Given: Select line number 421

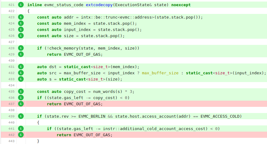Looking at the screenshot, I should pyautogui.click(x=12, y=5).
